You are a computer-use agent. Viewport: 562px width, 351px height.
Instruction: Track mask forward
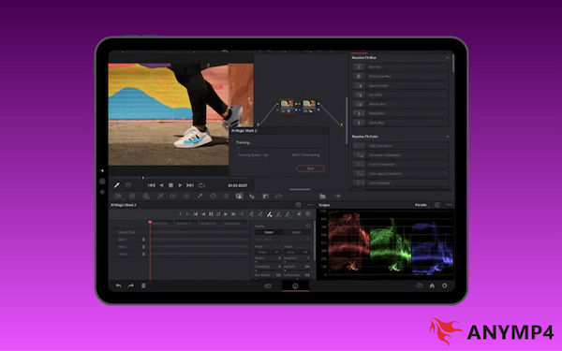tap(226, 214)
